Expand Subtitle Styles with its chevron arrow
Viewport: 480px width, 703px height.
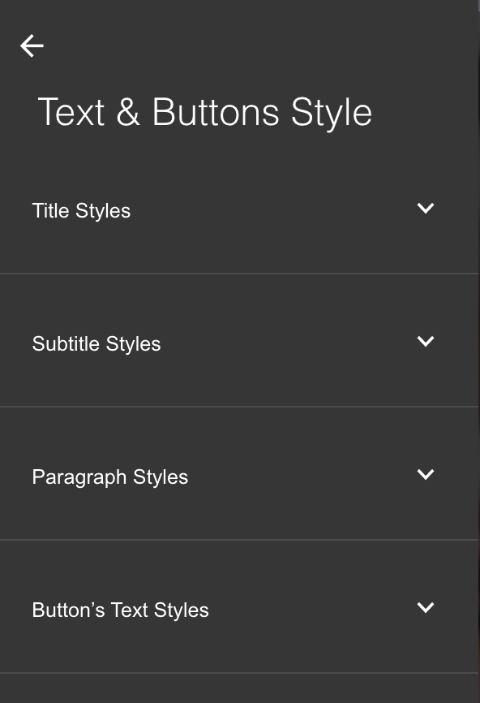pyautogui.click(x=426, y=341)
